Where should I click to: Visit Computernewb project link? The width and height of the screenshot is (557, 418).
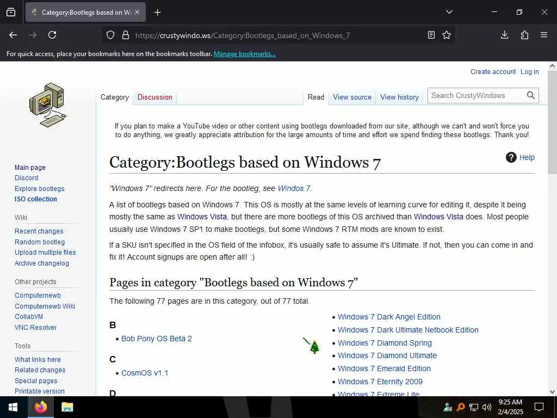(x=38, y=296)
